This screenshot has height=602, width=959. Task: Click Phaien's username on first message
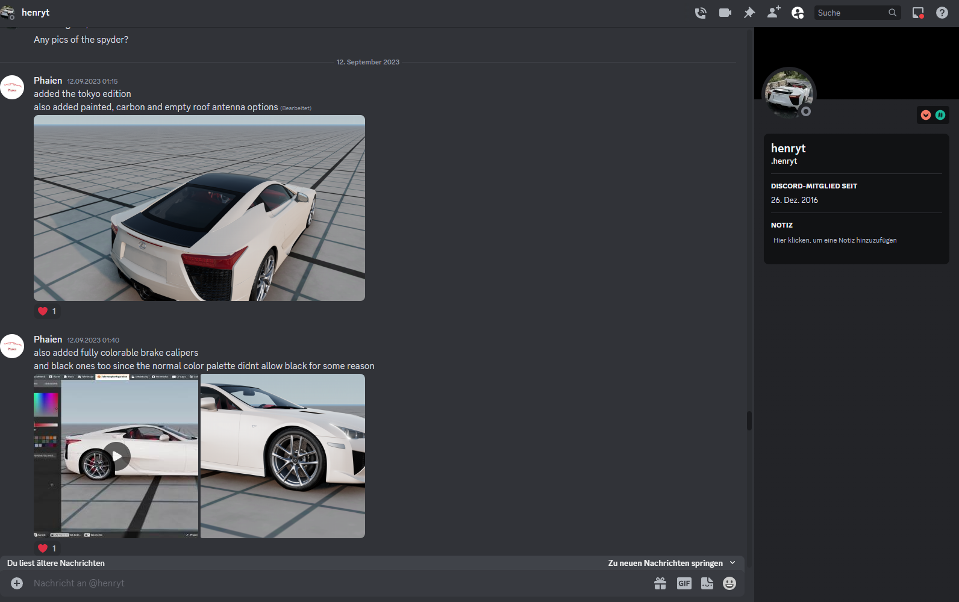coord(48,81)
